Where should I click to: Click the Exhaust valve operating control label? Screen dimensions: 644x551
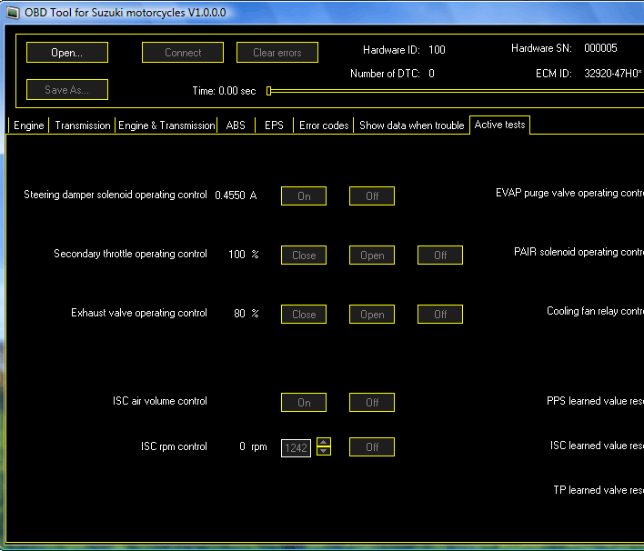139,313
